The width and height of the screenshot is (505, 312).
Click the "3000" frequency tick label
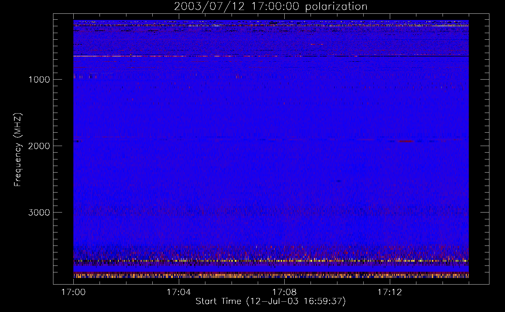point(39,212)
